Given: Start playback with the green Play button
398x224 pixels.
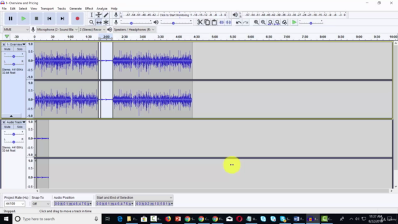Looking at the screenshot, I should tap(24, 19).
